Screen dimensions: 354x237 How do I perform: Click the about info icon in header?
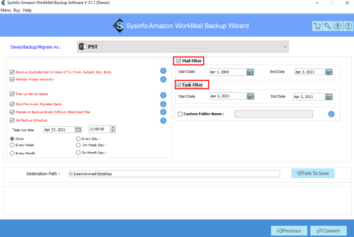click(x=348, y=27)
